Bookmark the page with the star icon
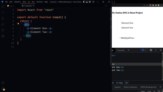163x92 pixels. (147, 5)
